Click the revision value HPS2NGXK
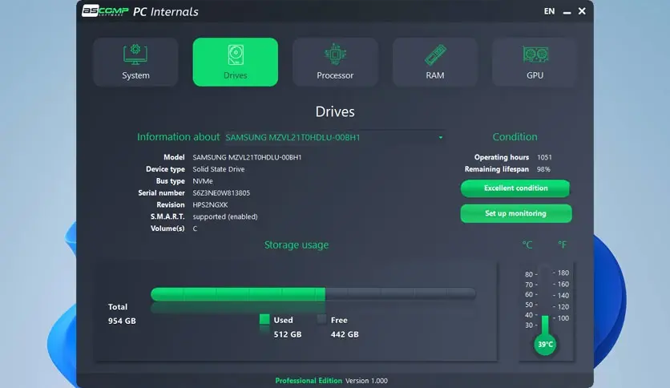The height and width of the screenshot is (388, 670). (x=210, y=205)
